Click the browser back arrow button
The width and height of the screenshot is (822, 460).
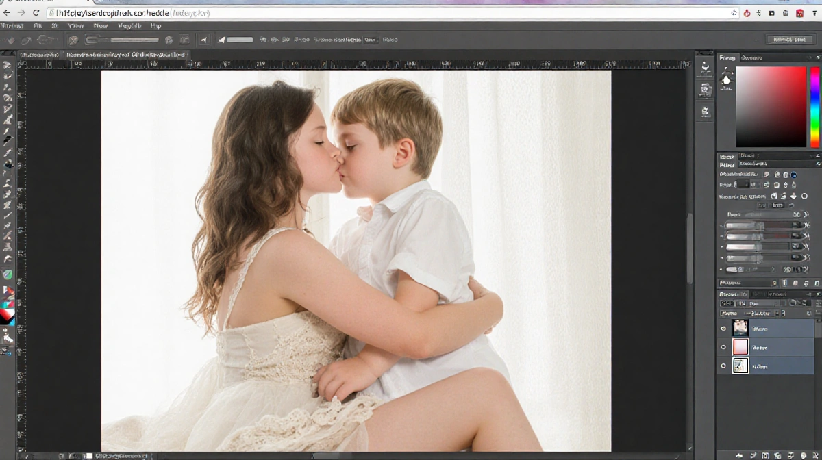(7, 13)
